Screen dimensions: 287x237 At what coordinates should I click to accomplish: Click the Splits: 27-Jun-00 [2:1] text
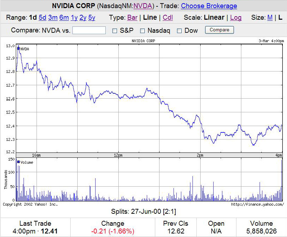[143, 212]
